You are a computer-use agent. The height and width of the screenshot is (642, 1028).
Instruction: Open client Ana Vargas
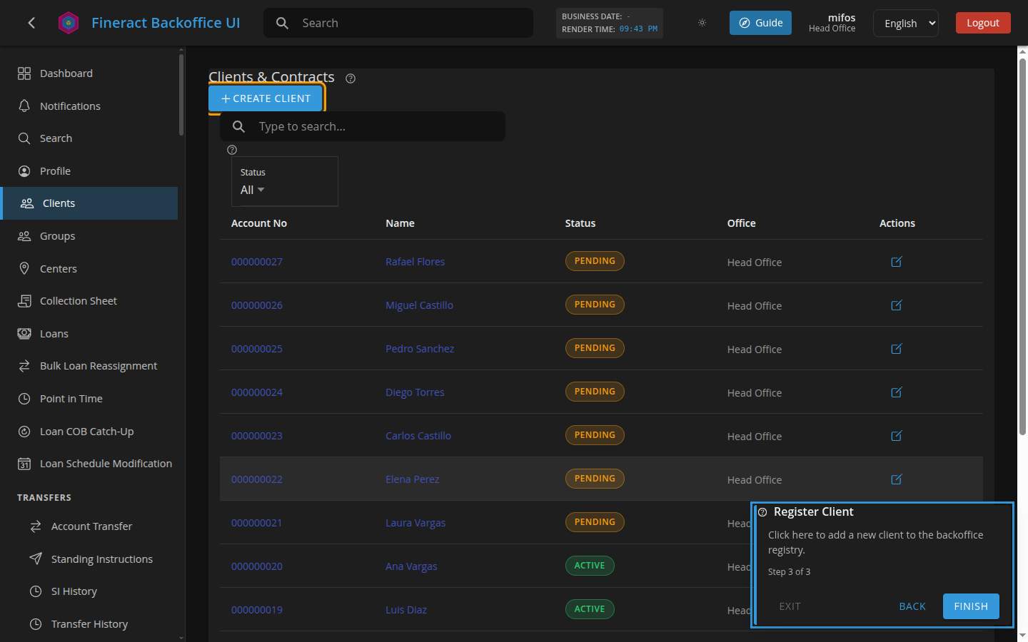411,566
